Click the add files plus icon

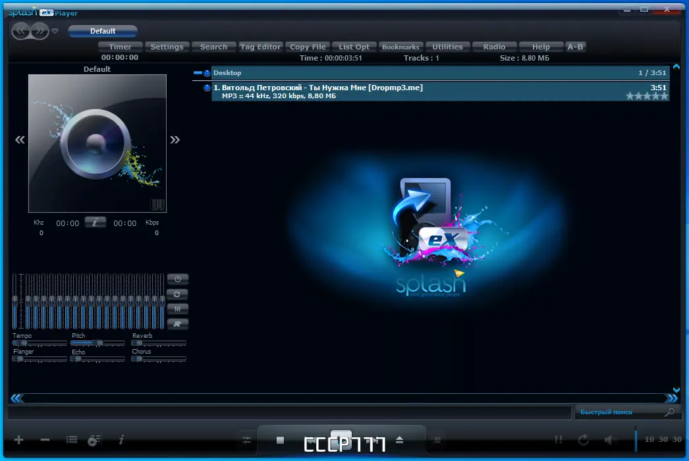click(18, 440)
